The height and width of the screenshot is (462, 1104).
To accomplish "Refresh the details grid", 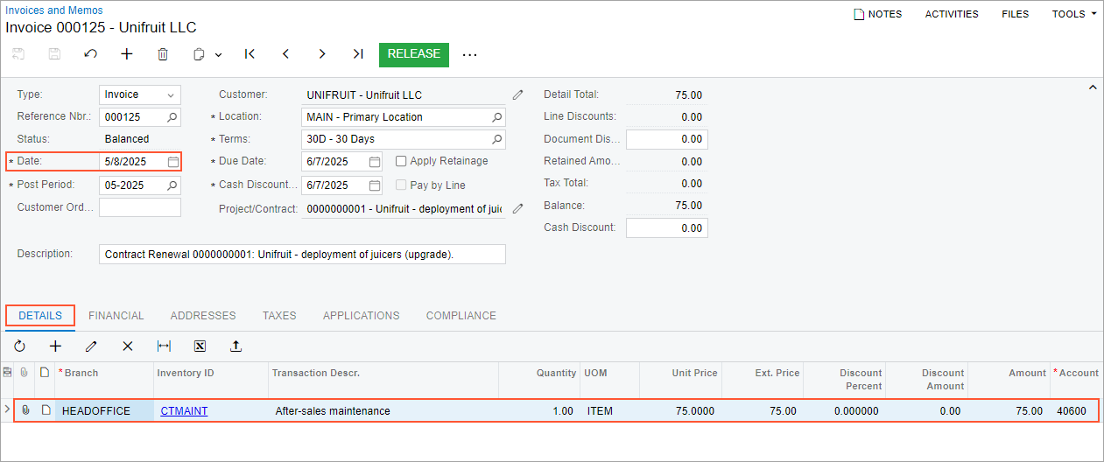I will point(19,346).
